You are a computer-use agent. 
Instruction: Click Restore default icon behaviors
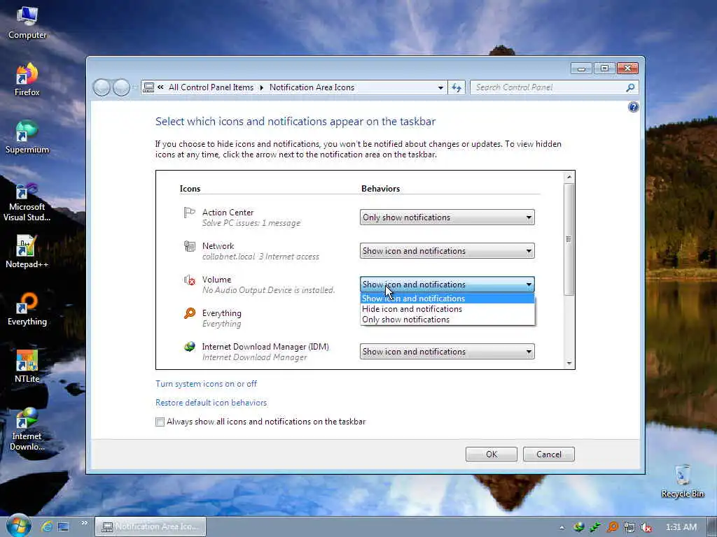coord(211,402)
